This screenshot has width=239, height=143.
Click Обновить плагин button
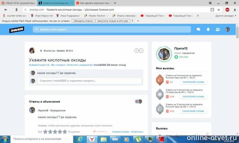[x=83, y=21]
